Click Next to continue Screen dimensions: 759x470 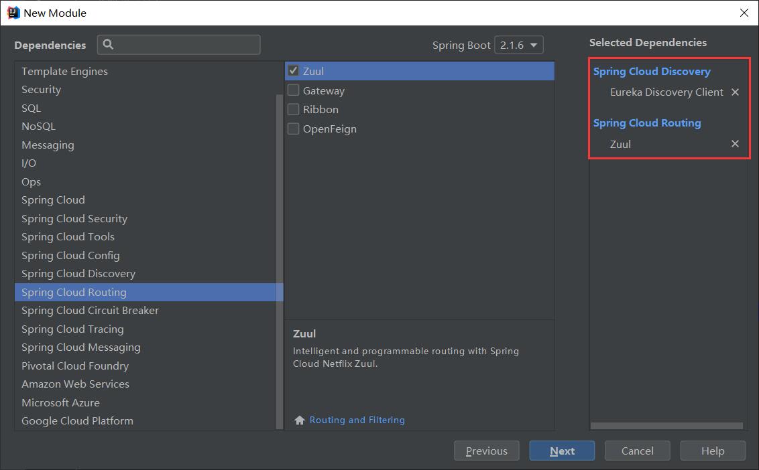click(x=562, y=451)
